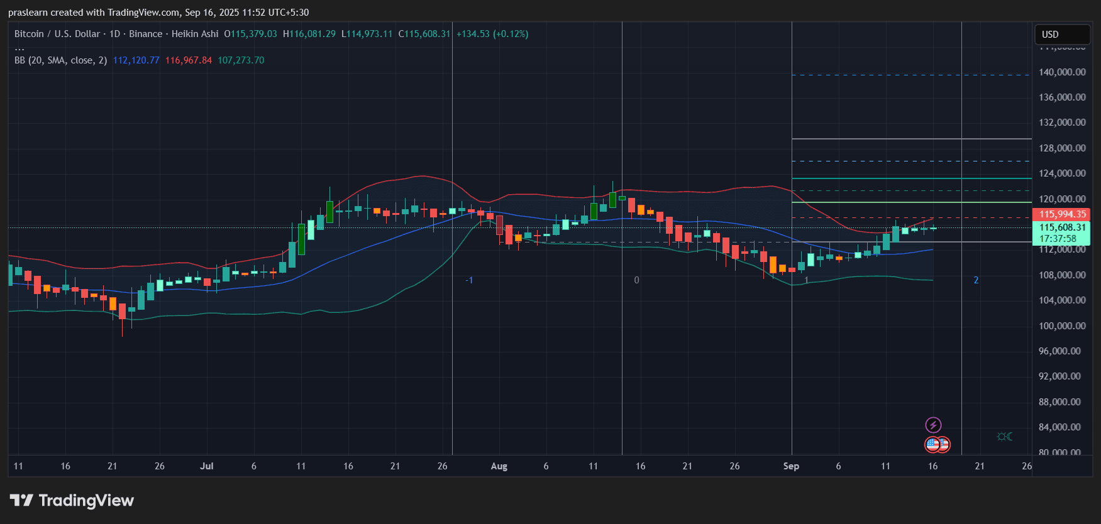Click the 100,000.00 price axis label
The width and height of the screenshot is (1101, 524).
point(1061,326)
